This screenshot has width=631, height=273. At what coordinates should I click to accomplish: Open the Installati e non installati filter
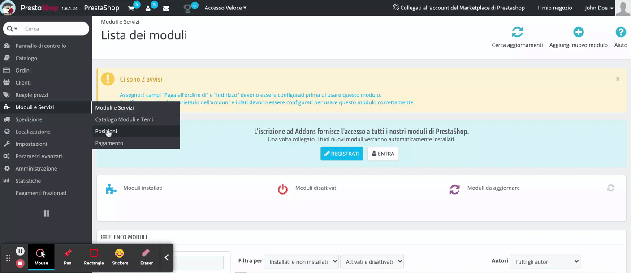(x=301, y=261)
